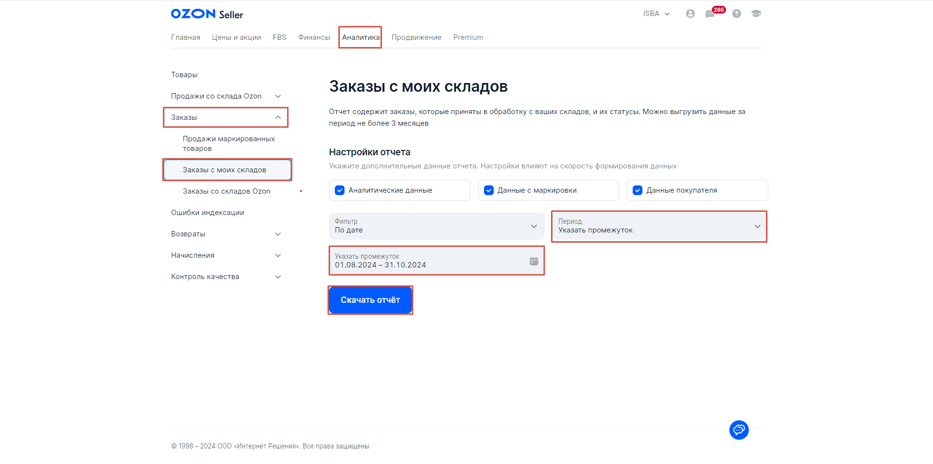Toggle Данные с маркировки checkbox
Viewport: 933px width, 464px height.
click(x=489, y=190)
